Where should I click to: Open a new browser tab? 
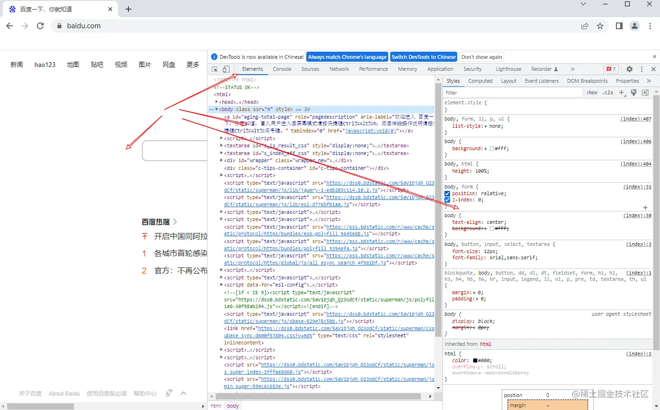click(128, 9)
